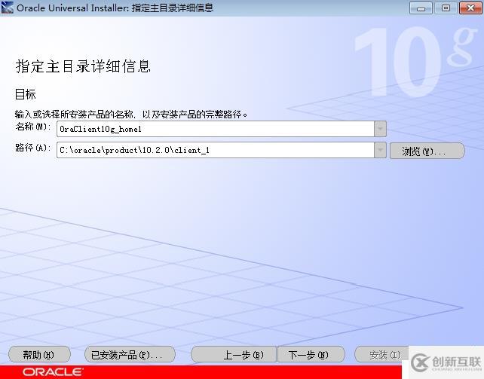Click the 指定主目录详细信息 heading text

click(x=83, y=66)
